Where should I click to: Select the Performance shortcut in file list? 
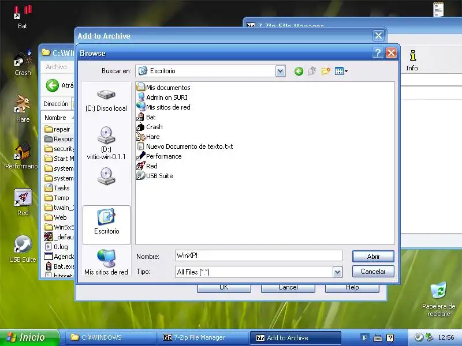click(159, 156)
